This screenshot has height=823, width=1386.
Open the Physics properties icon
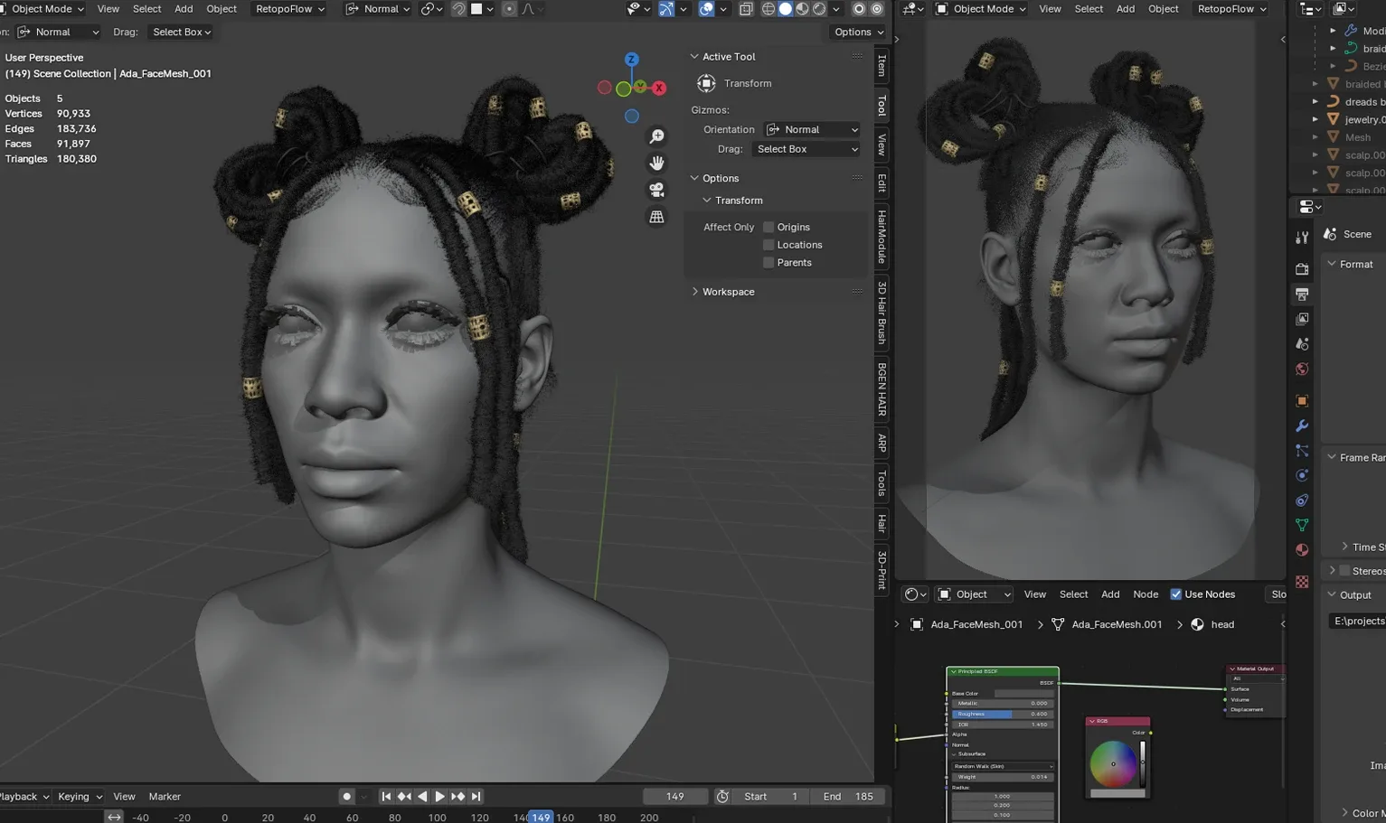click(x=1302, y=475)
